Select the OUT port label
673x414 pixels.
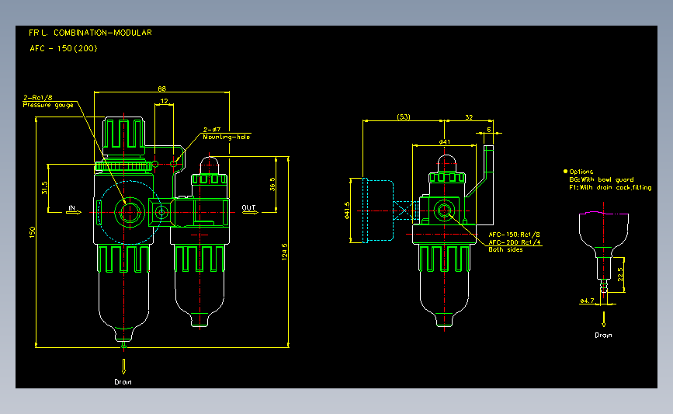pos(248,208)
